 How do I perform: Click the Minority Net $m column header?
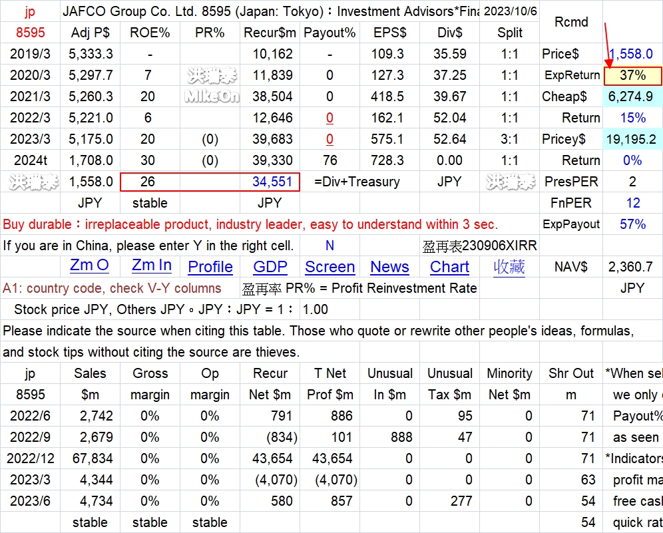pos(509,384)
